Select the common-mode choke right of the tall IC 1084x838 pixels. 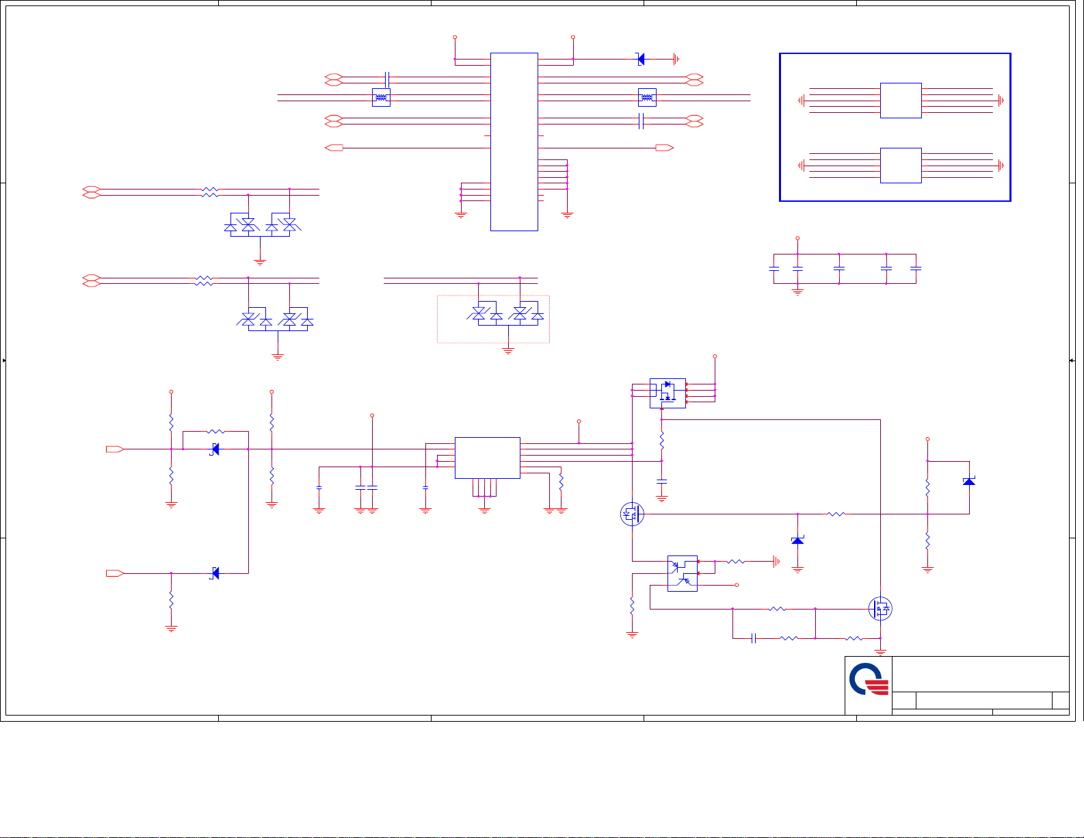647,97
